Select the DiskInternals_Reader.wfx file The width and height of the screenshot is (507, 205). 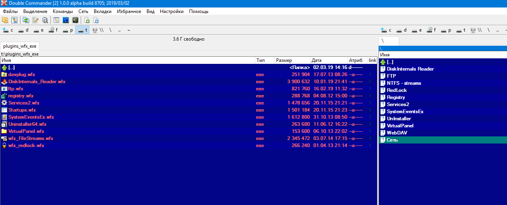coord(37,82)
